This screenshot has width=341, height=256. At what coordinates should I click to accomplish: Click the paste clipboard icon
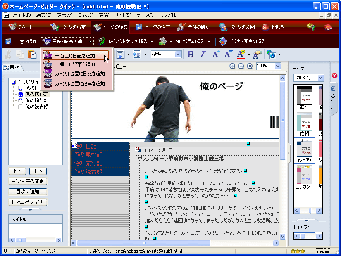(32, 54)
